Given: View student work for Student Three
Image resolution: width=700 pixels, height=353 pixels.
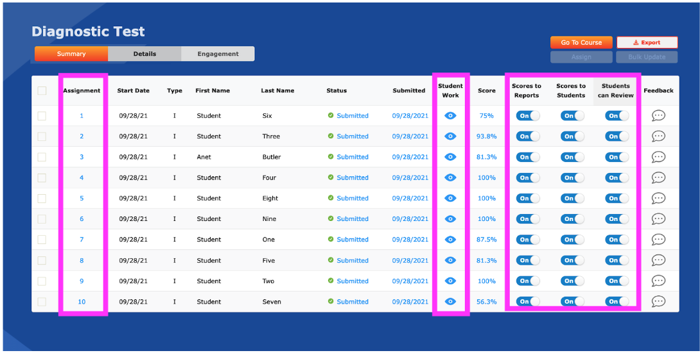Looking at the screenshot, I should 450,136.
